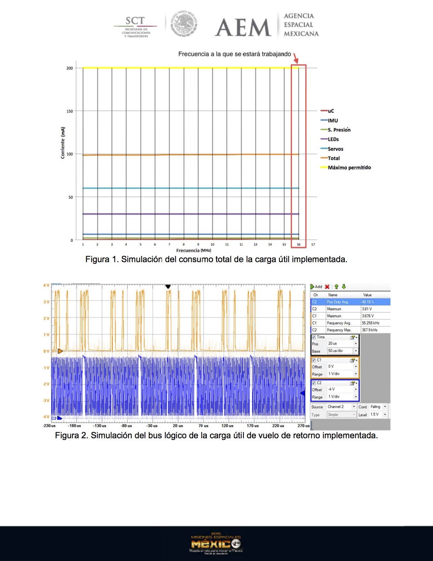Click the Misiones Espaciales México footer logo

coord(216,543)
